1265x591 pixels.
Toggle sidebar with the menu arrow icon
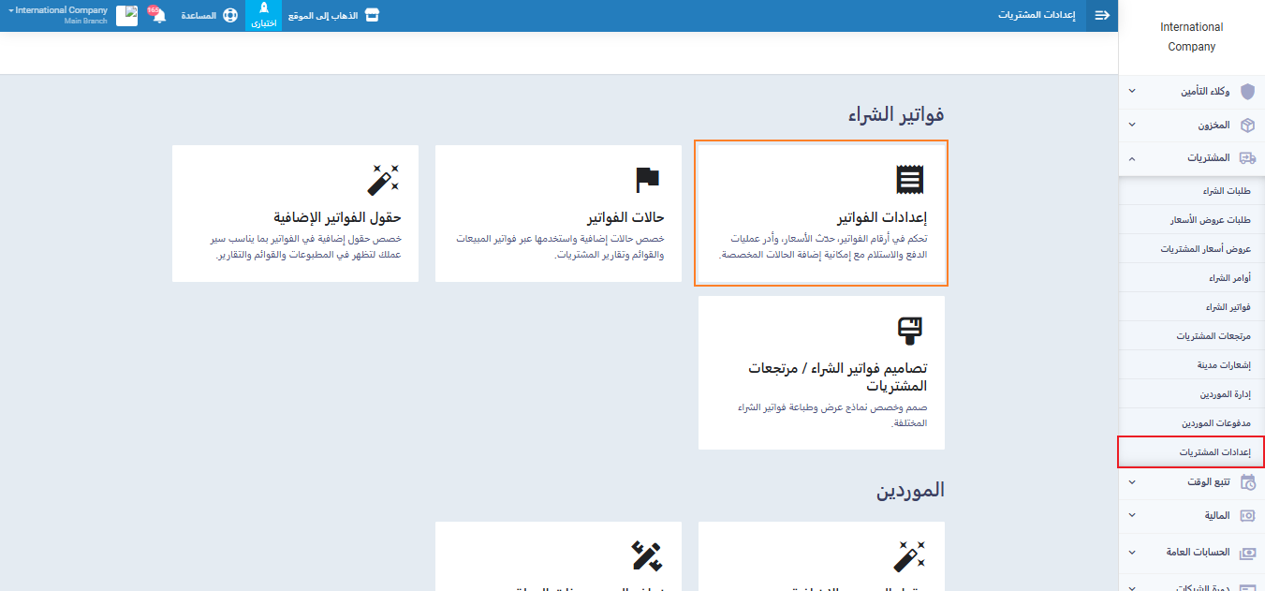(1102, 16)
